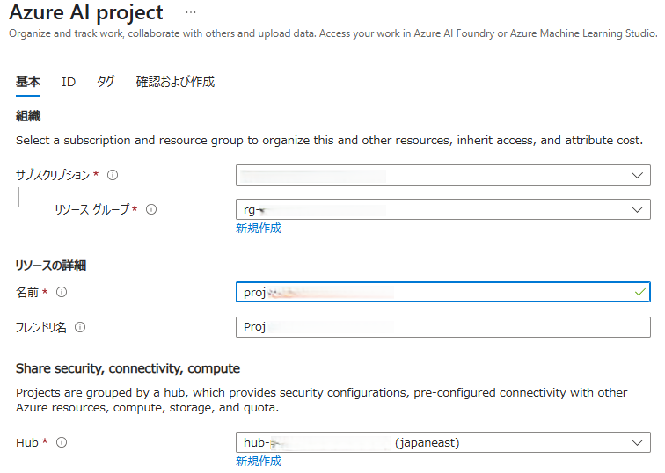
Task: Focus the 名前 input field starting with proj
Action: (442, 292)
